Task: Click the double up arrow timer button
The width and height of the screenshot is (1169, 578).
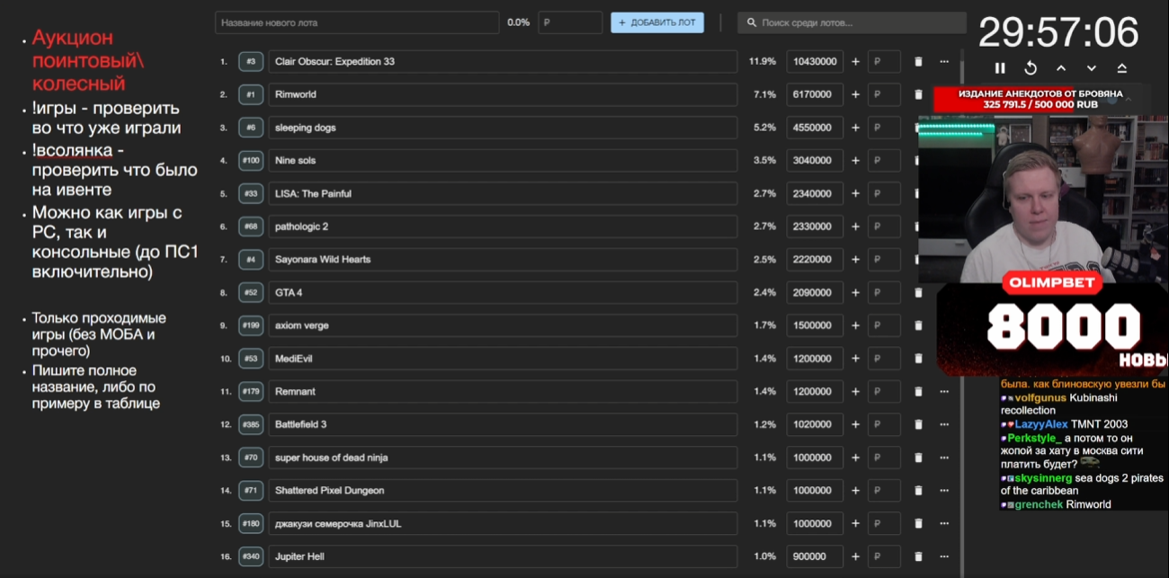Action: click(1122, 68)
